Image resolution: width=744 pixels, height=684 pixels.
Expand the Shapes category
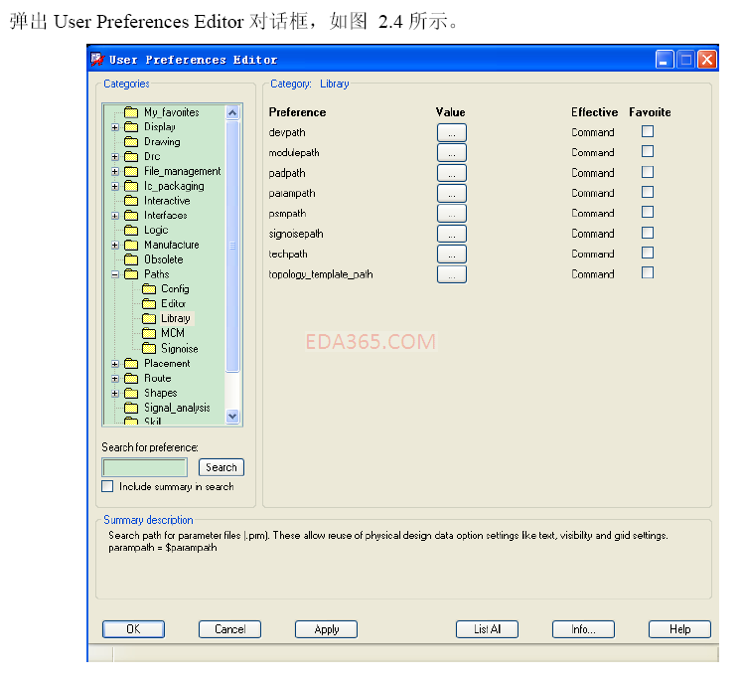tap(115, 394)
